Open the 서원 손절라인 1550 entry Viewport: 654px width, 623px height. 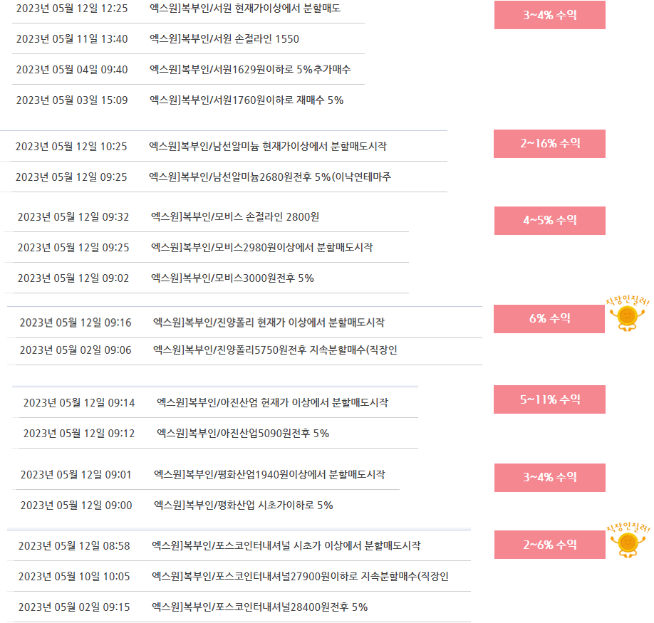pyautogui.click(x=224, y=38)
